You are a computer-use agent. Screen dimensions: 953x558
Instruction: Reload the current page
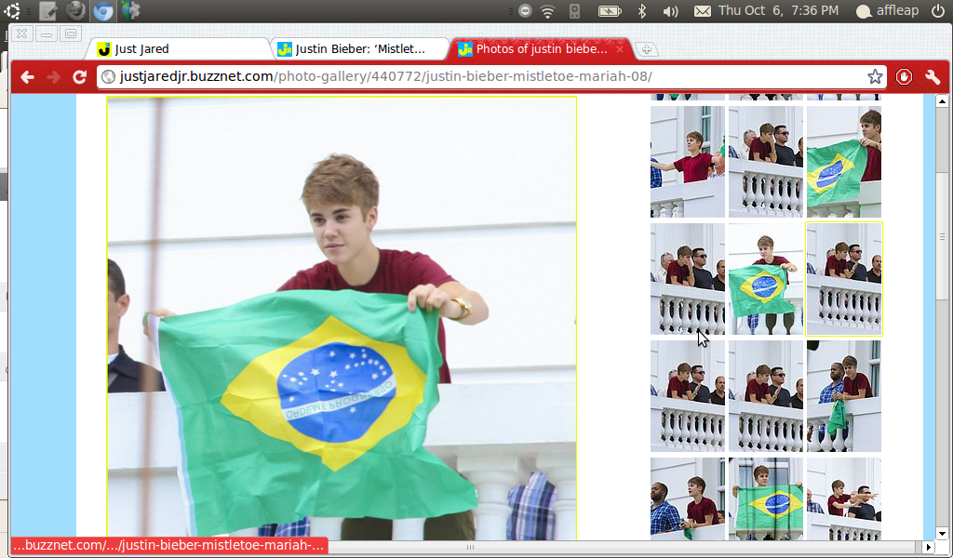[80, 77]
